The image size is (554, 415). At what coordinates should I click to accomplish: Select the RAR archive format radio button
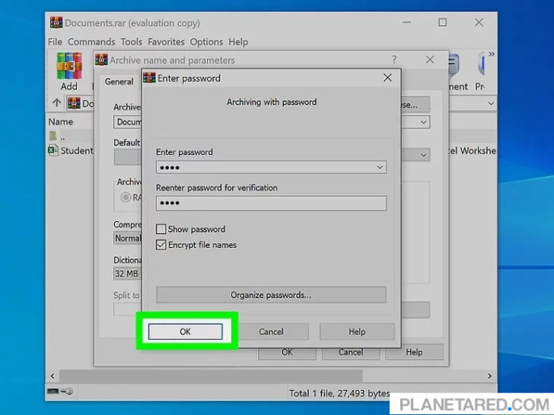click(x=126, y=197)
